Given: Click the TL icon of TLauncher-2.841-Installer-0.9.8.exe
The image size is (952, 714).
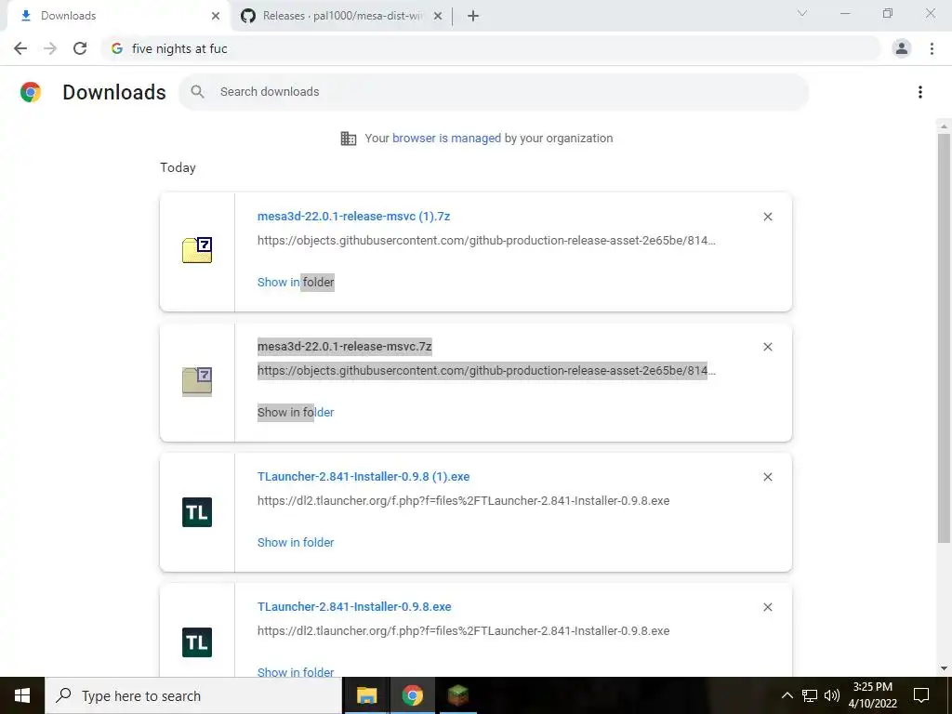Looking at the screenshot, I should coord(197,642).
